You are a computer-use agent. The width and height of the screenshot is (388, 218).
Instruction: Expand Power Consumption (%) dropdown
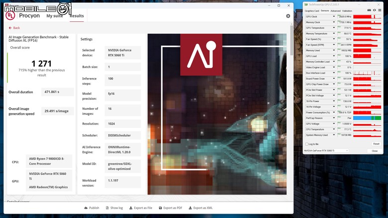tap(334, 113)
